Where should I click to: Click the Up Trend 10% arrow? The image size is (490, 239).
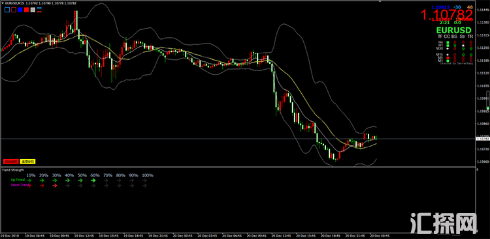coord(29,180)
